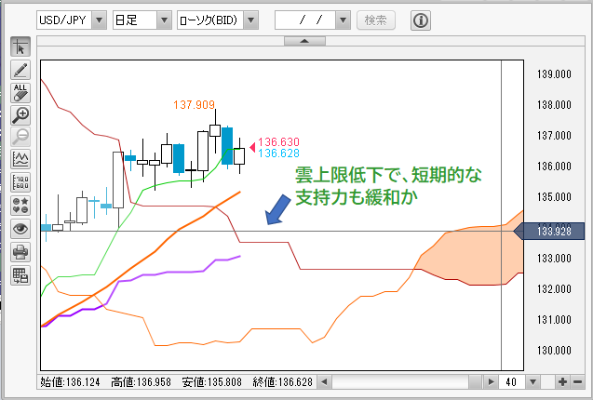Viewport: 593px width, 400px height.
Task: Click the horizontal scrollbar thumb
Action: pyautogui.click(x=476, y=381)
